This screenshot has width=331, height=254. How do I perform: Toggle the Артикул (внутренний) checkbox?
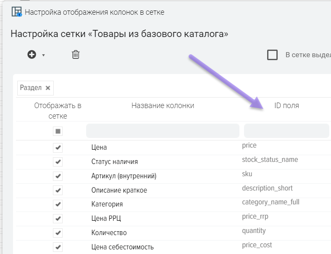coord(58,176)
